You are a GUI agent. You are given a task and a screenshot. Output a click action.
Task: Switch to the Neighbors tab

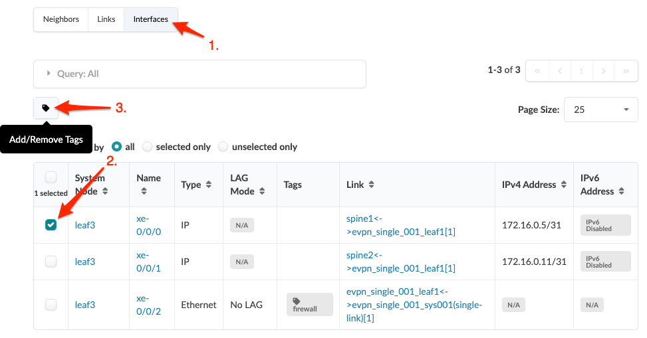tap(61, 19)
